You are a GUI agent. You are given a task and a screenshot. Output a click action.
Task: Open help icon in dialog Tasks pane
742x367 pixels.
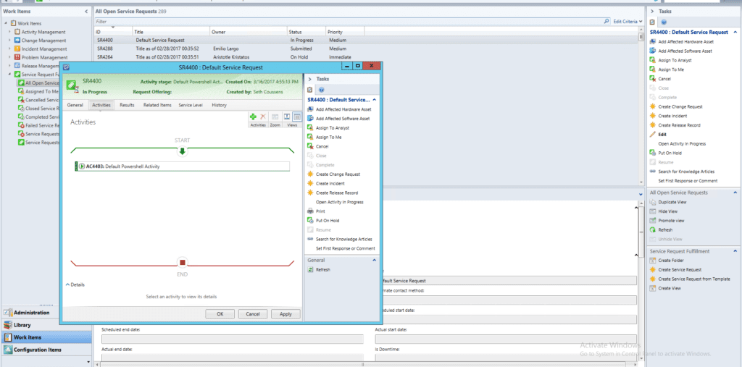click(321, 90)
